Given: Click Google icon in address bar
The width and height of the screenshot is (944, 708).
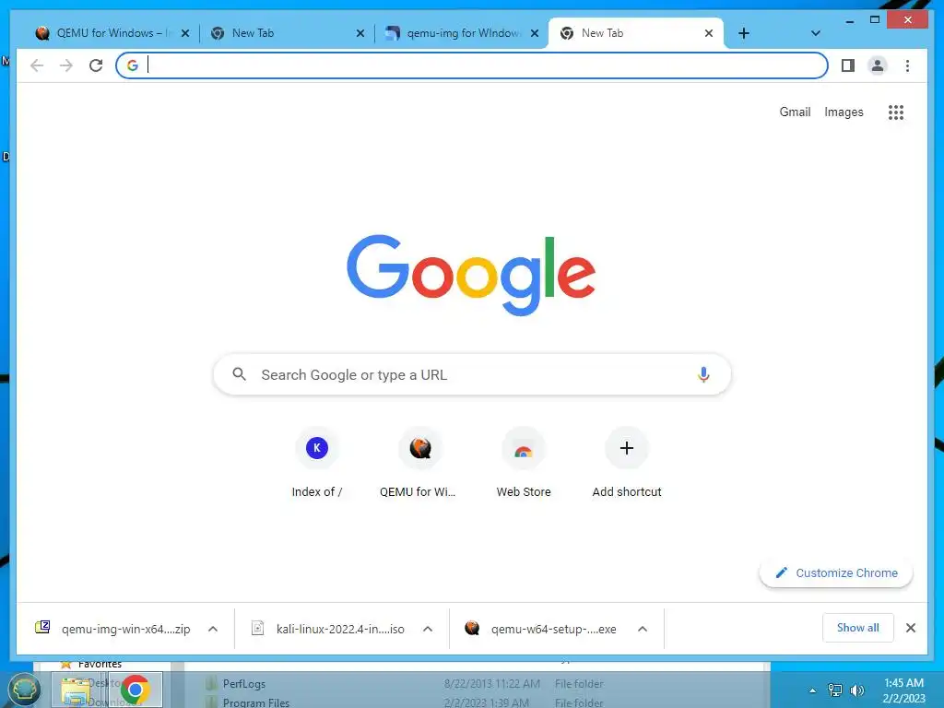Looking at the screenshot, I should (x=133, y=65).
